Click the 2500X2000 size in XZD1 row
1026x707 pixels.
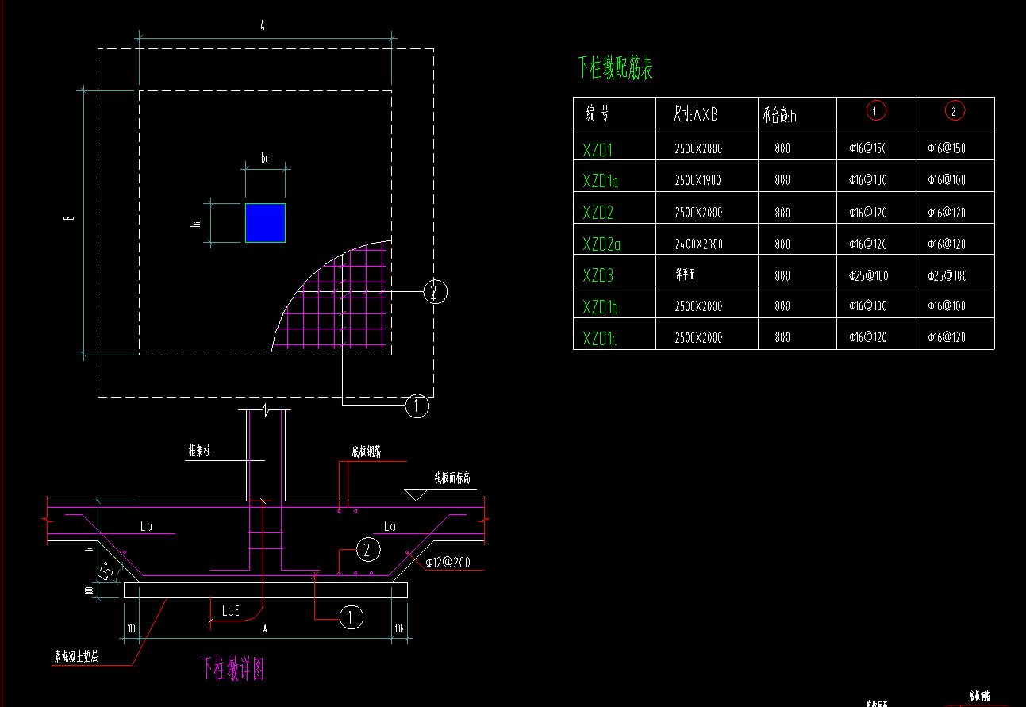coord(698,148)
